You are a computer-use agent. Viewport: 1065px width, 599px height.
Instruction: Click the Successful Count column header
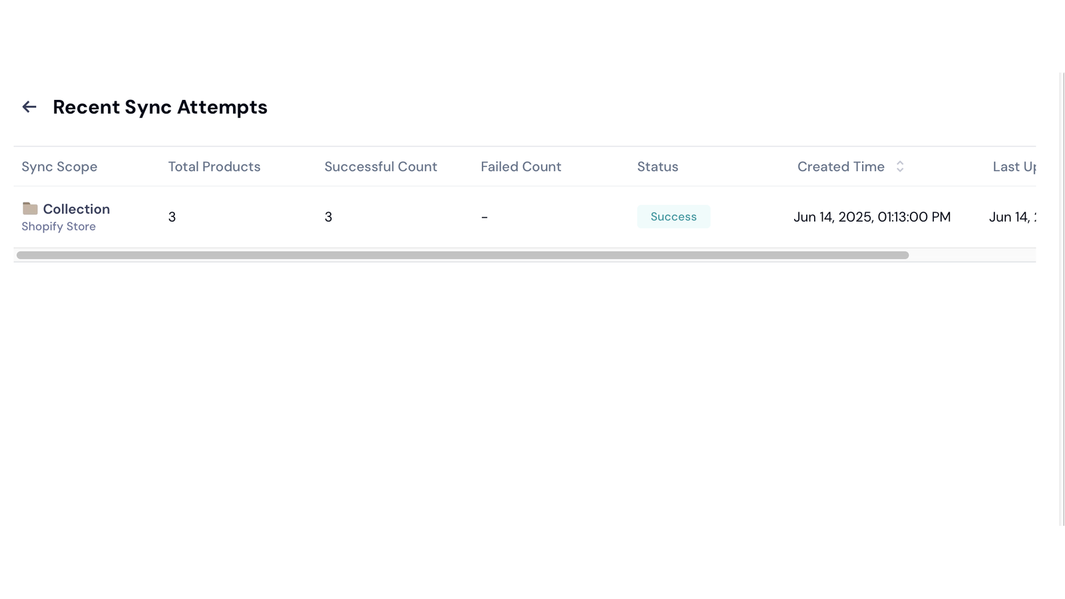381,166
